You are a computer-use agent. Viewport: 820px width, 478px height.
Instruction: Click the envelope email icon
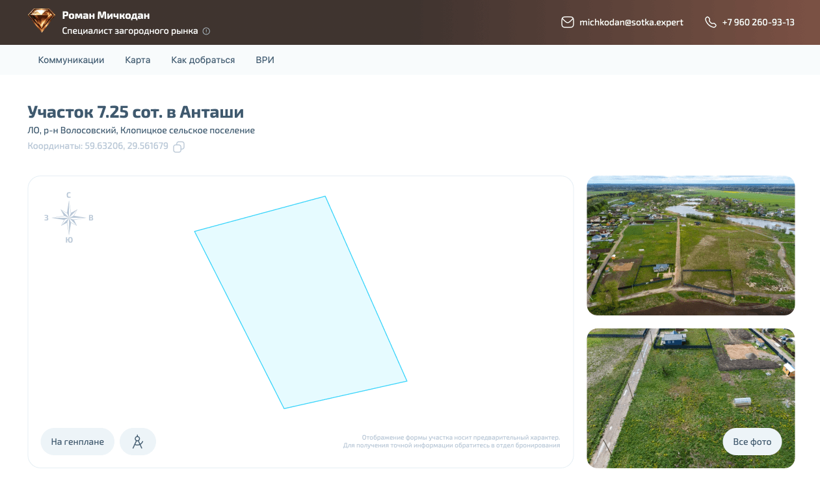pyautogui.click(x=568, y=22)
